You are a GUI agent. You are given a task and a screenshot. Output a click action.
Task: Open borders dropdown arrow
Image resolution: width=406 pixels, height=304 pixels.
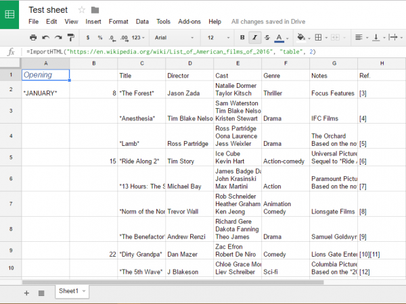point(326,38)
